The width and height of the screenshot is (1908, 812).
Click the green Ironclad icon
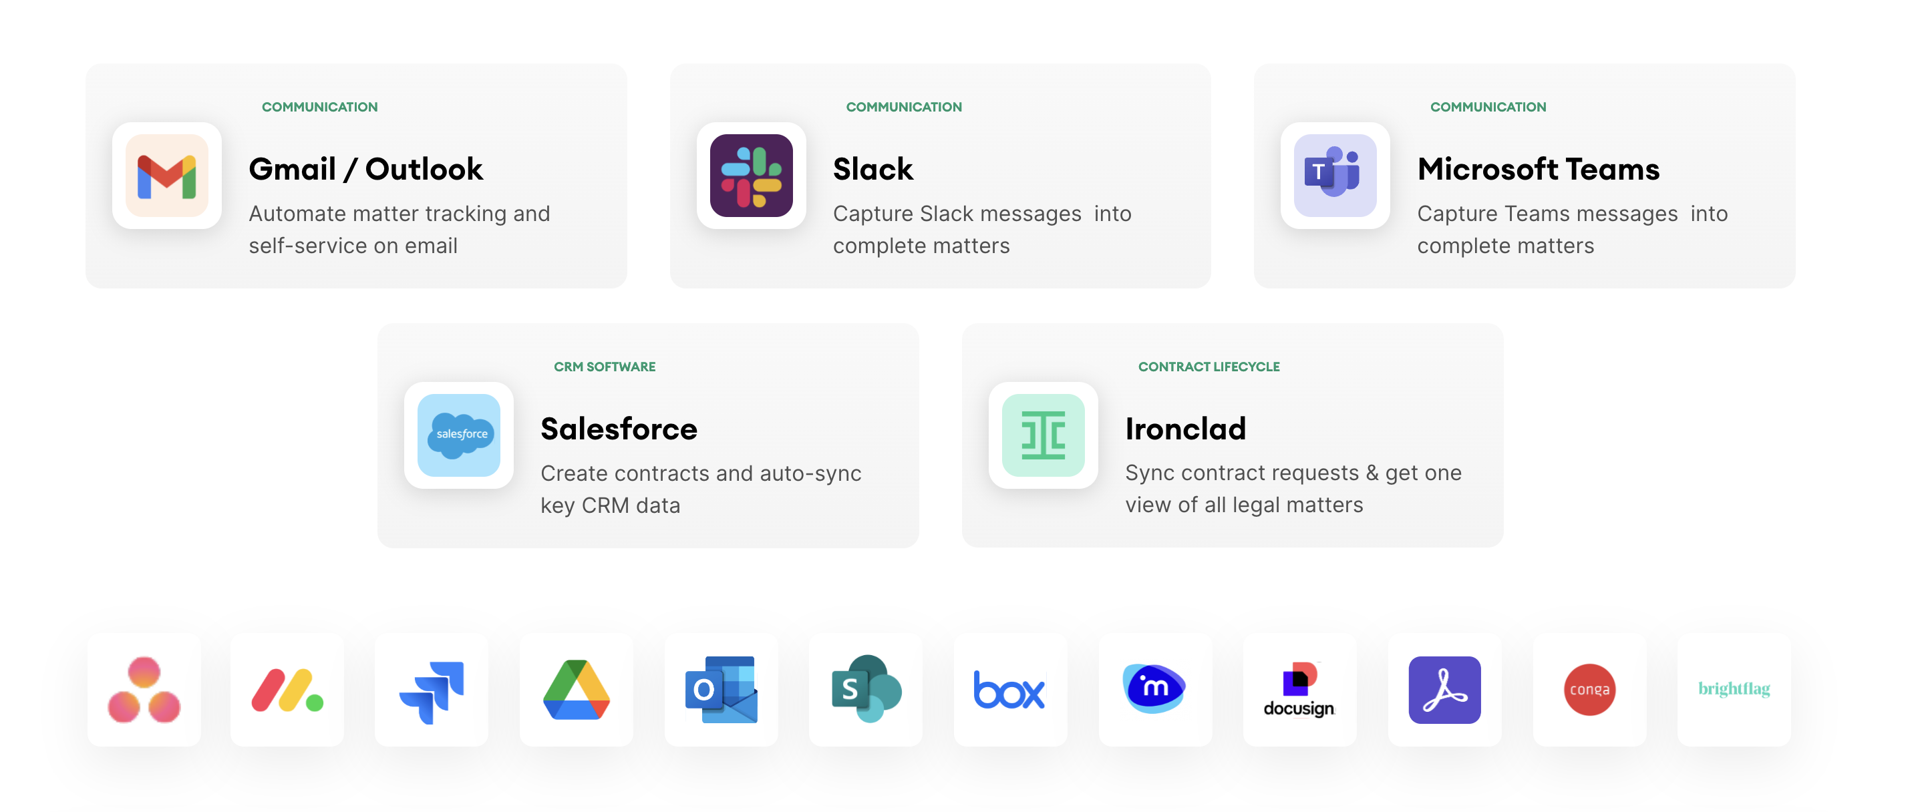[1043, 435]
